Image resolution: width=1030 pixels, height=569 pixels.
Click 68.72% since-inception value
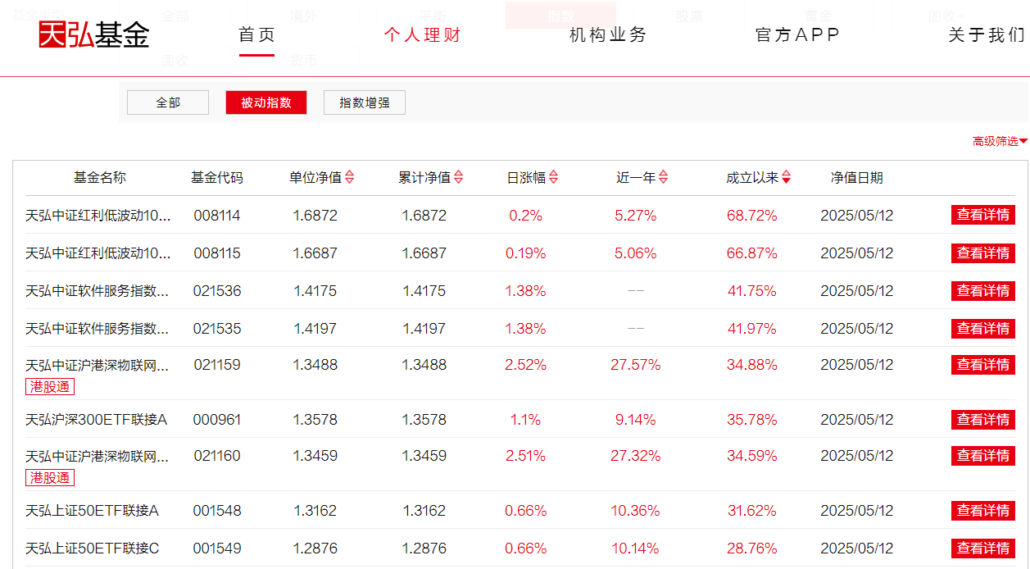pos(752,216)
